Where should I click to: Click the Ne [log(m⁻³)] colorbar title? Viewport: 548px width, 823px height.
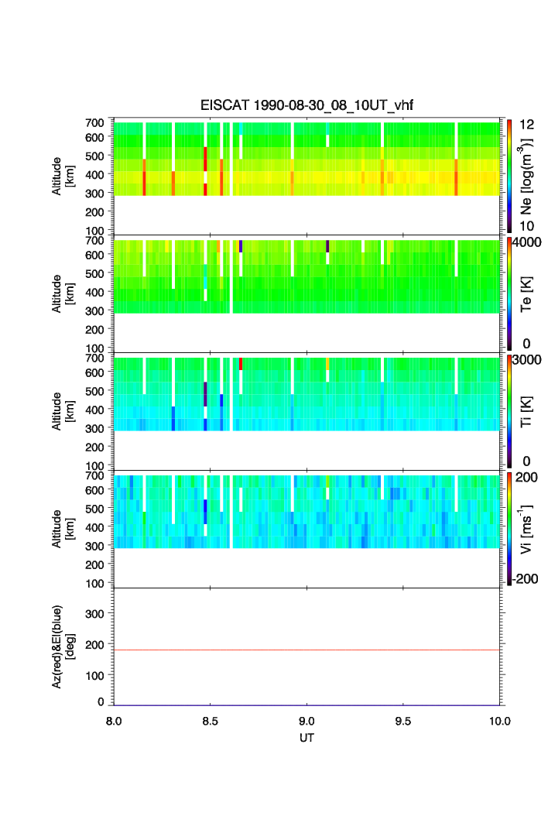526,177
